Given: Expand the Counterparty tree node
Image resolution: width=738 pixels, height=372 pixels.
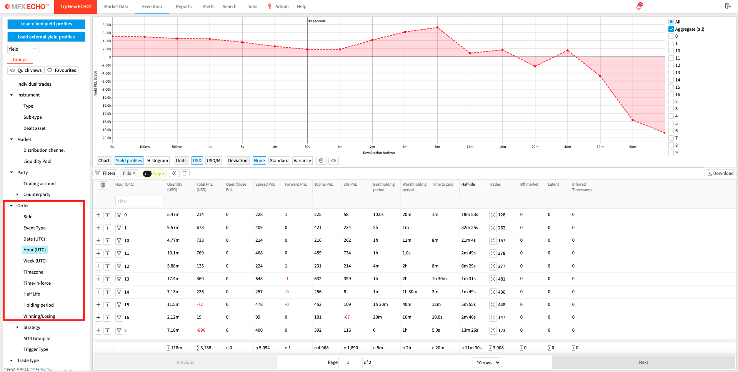Looking at the screenshot, I should (x=17, y=194).
